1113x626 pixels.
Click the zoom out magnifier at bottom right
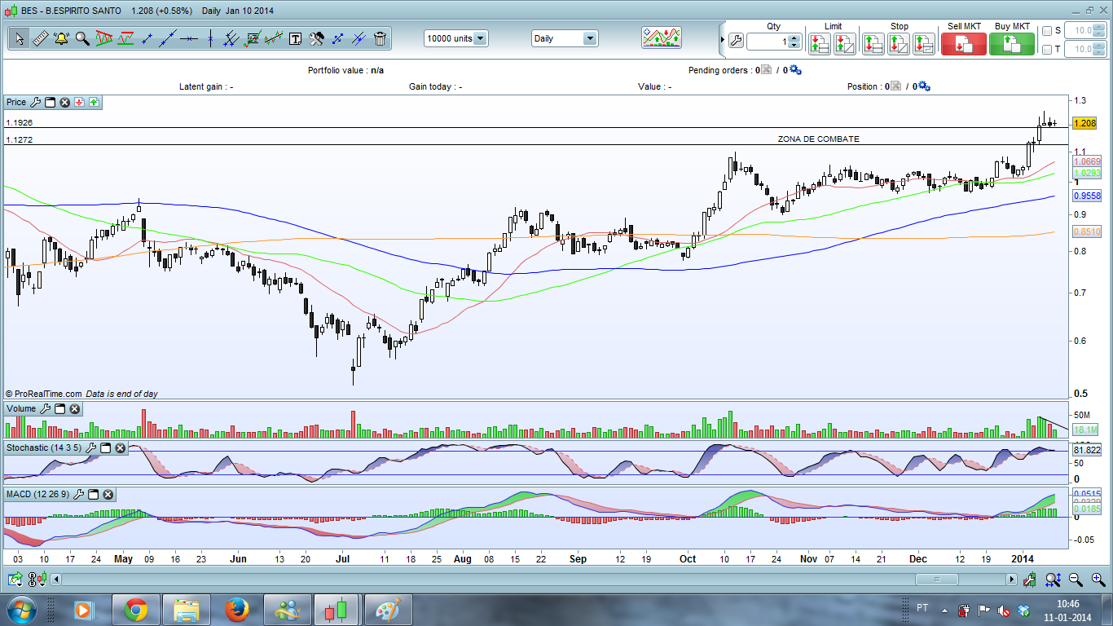coord(1076,580)
